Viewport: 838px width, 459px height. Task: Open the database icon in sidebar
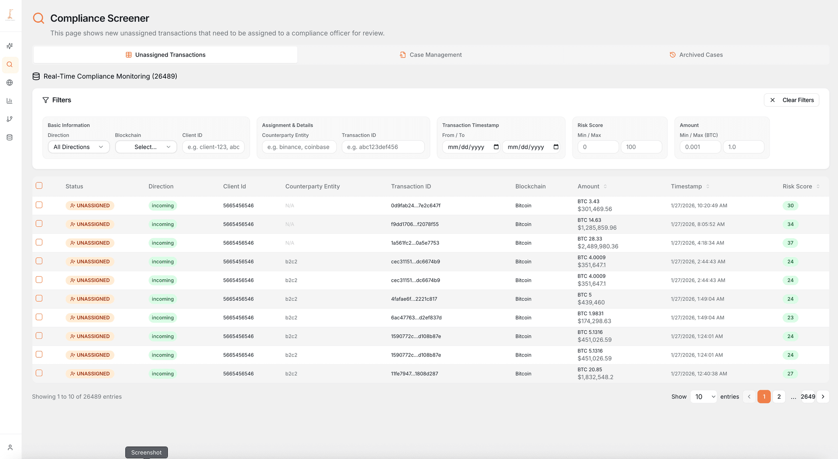(10, 137)
